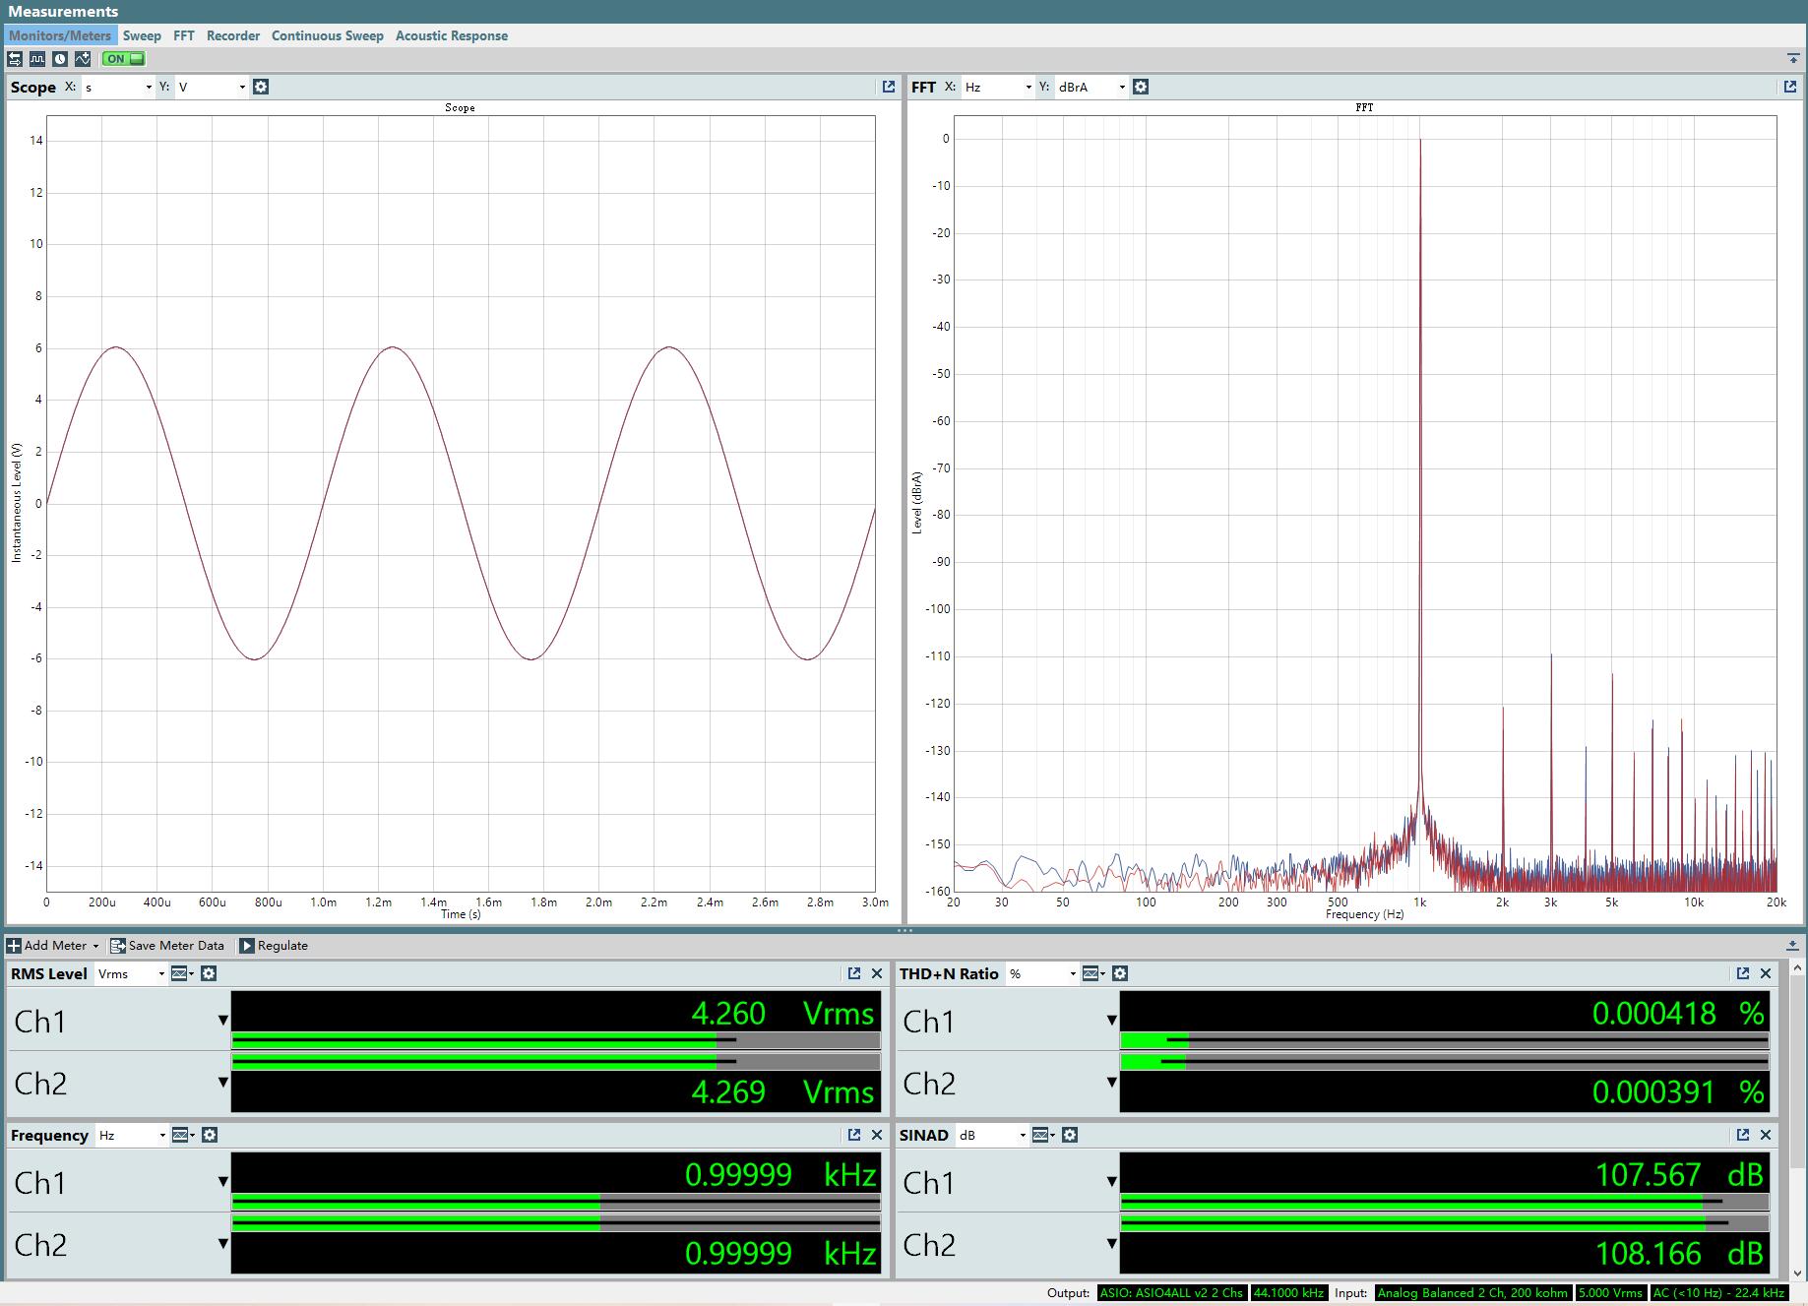Viewport: 1808px width, 1306px height.
Task: Open the Scope Y-axis unit dropdown
Action: [x=212, y=87]
